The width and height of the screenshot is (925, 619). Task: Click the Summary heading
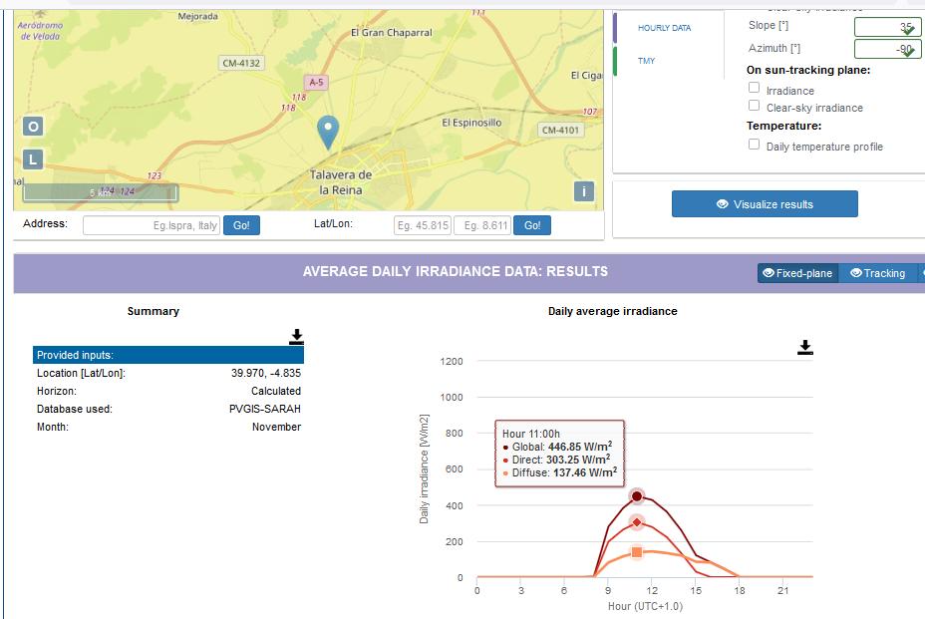coord(154,311)
